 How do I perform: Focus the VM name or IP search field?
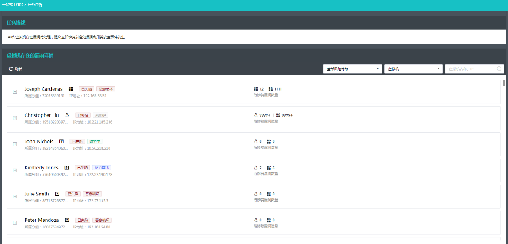click(471, 69)
